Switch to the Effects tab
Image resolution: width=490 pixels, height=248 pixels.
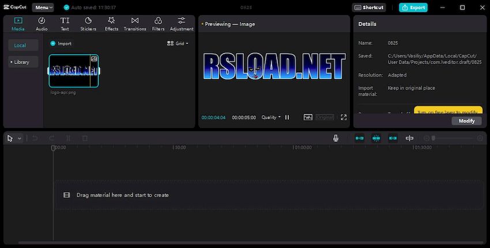click(x=111, y=24)
